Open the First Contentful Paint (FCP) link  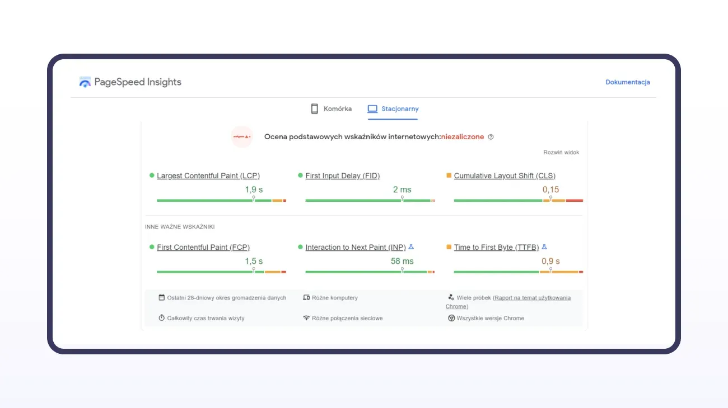point(203,247)
